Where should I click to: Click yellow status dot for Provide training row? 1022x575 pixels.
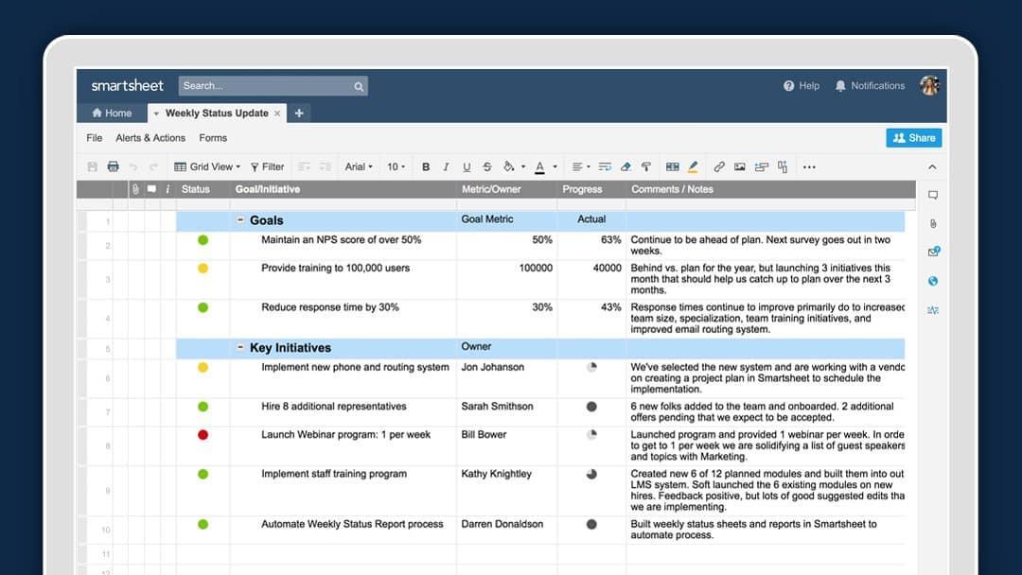pyautogui.click(x=203, y=269)
